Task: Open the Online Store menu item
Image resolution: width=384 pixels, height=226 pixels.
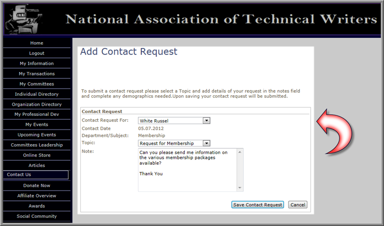Action: coord(37,155)
